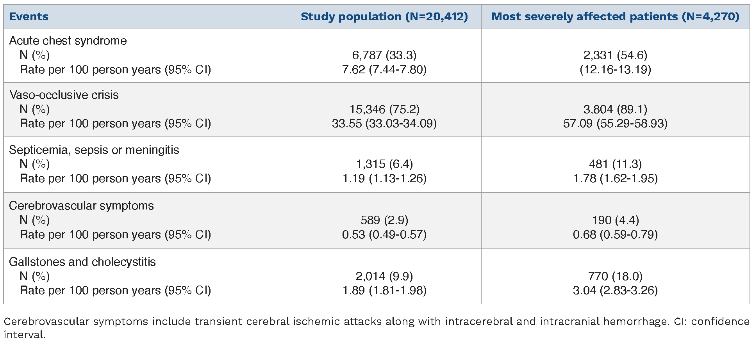This screenshot has height=346, width=755.
Task: Select the Cerebrovascular symptoms row label
Action: (x=81, y=206)
